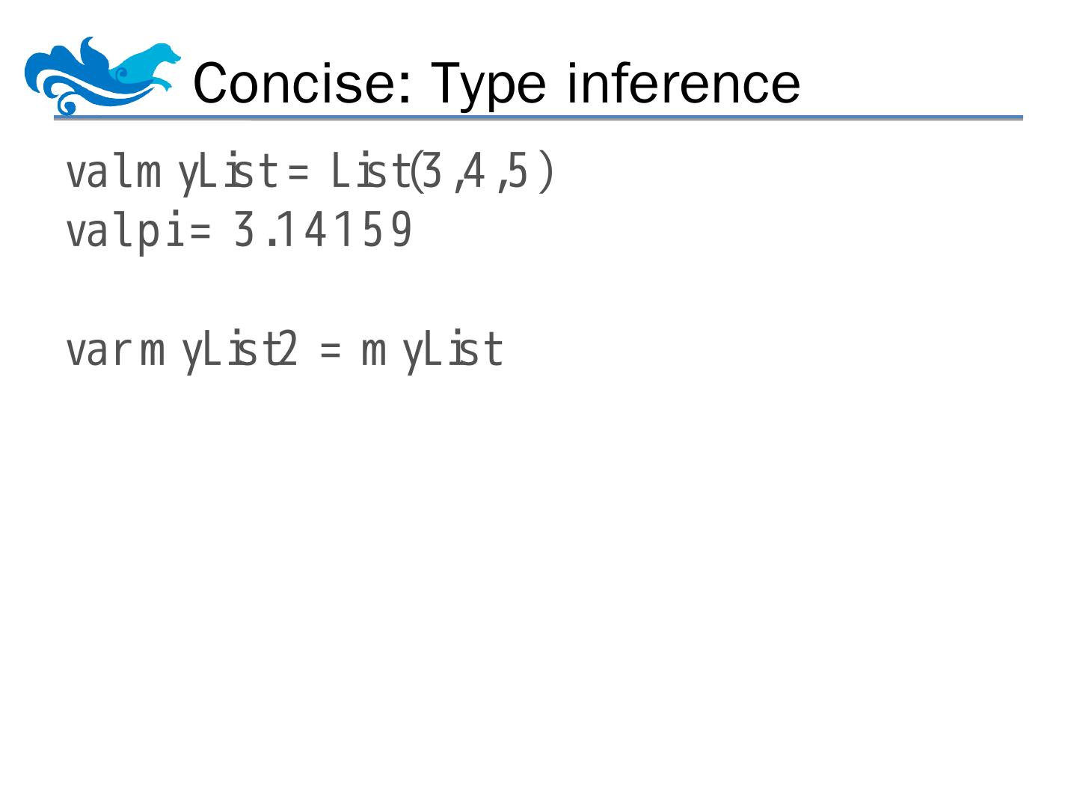This screenshot has height=808, width=1077.
Task: Click the equals sign on the first code line
Action: (298, 174)
